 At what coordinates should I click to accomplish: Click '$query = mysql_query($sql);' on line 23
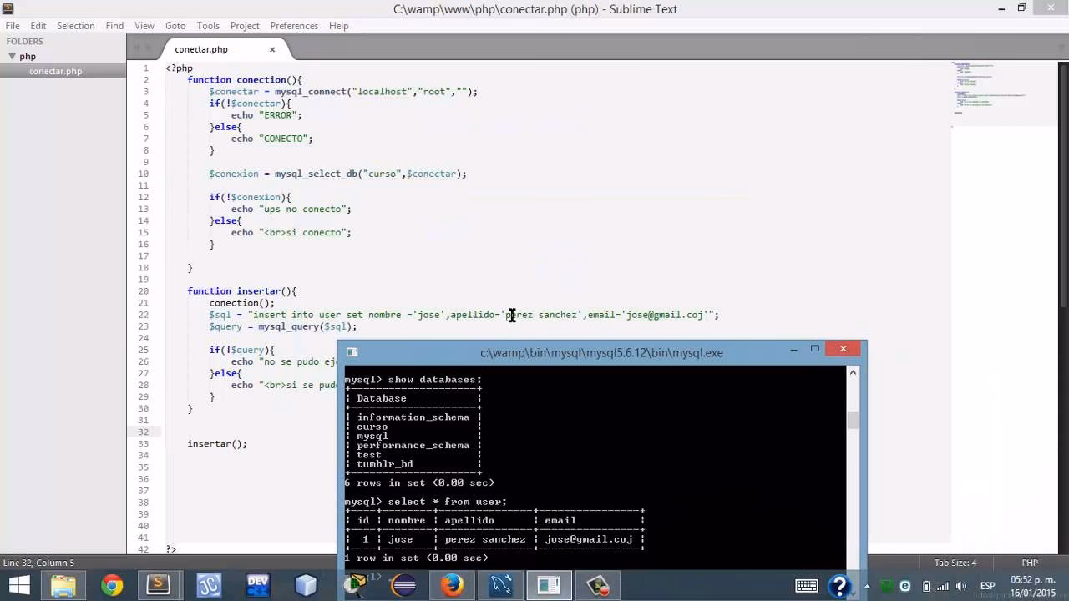coord(283,326)
